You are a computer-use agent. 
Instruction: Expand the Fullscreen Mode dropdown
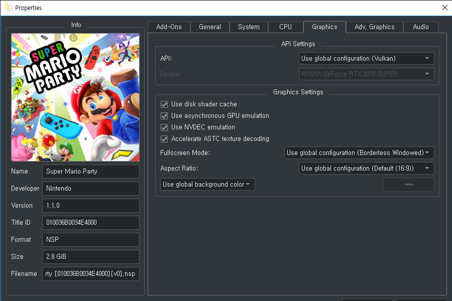pyautogui.click(x=359, y=153)
